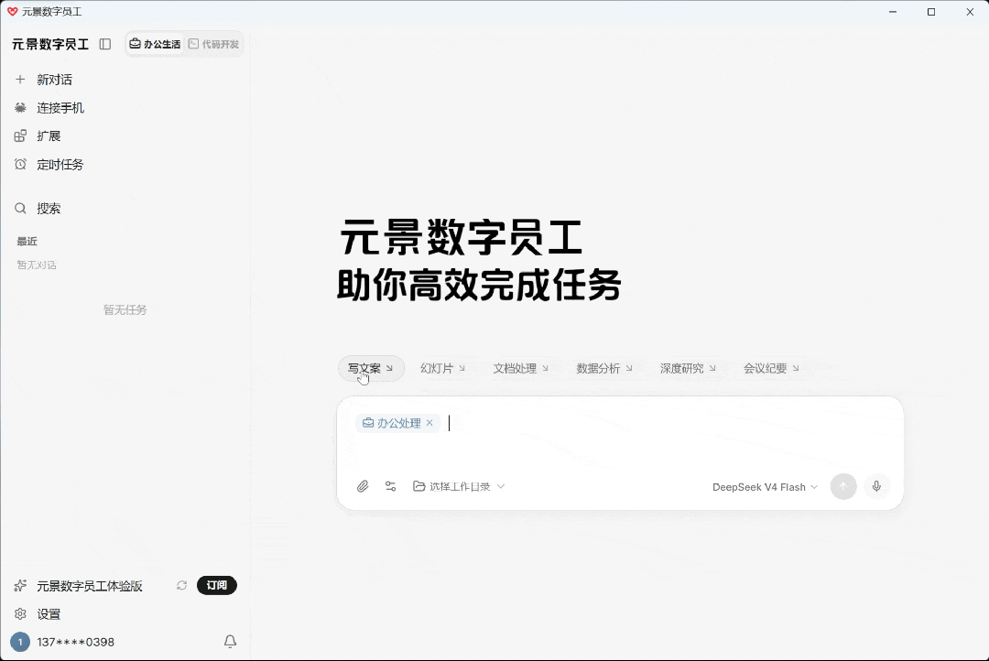Click the 助你高效完成任务 headline
Screen dimensions: 989x661
[x=479, y=286]
